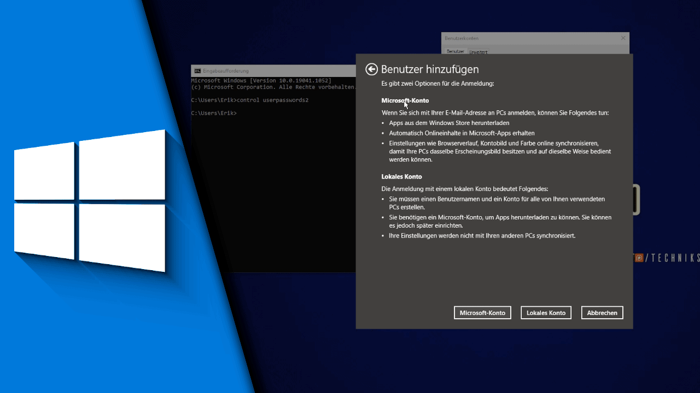Choose the Lokales Konto button
The height and width of the screenshot is (393, 700).
pyautogui.click(x=546, y=313)
